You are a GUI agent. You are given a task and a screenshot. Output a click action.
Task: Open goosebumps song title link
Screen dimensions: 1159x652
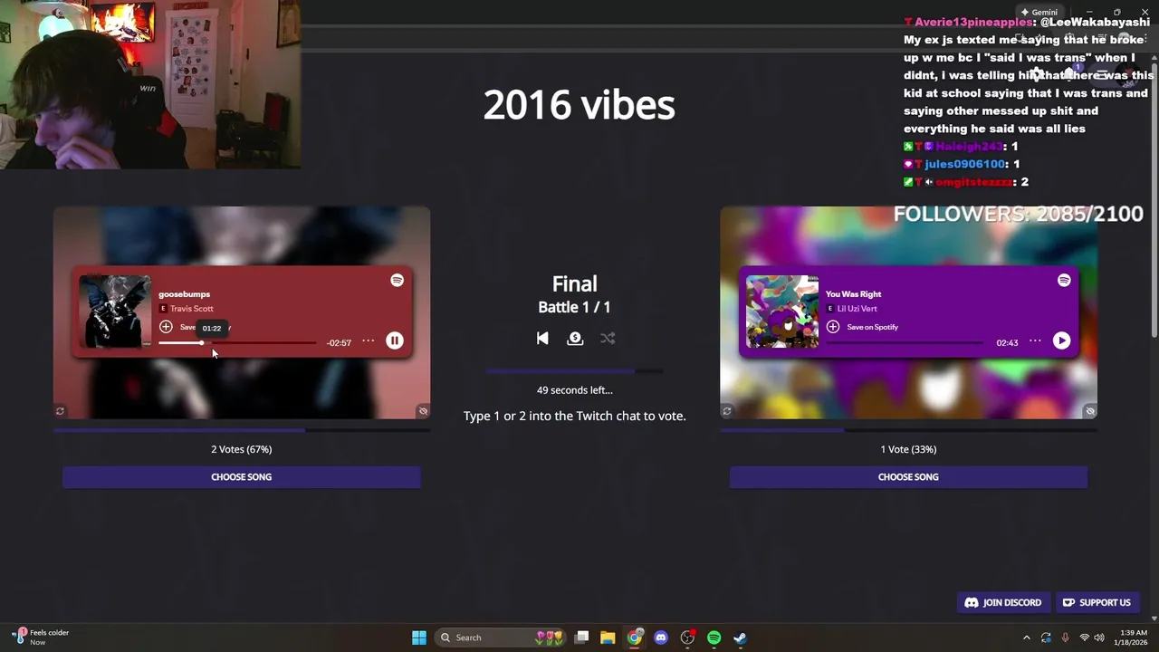tap(184, 294)
